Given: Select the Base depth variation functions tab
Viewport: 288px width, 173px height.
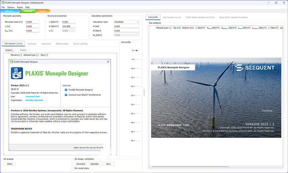Looking at the screenshot, I should 234,18.
